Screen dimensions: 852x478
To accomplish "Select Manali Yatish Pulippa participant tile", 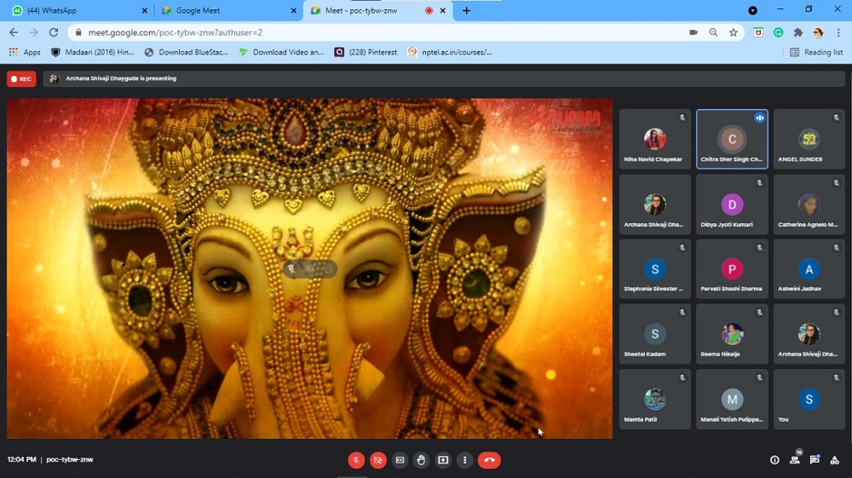I will click(x=732, y=400).
